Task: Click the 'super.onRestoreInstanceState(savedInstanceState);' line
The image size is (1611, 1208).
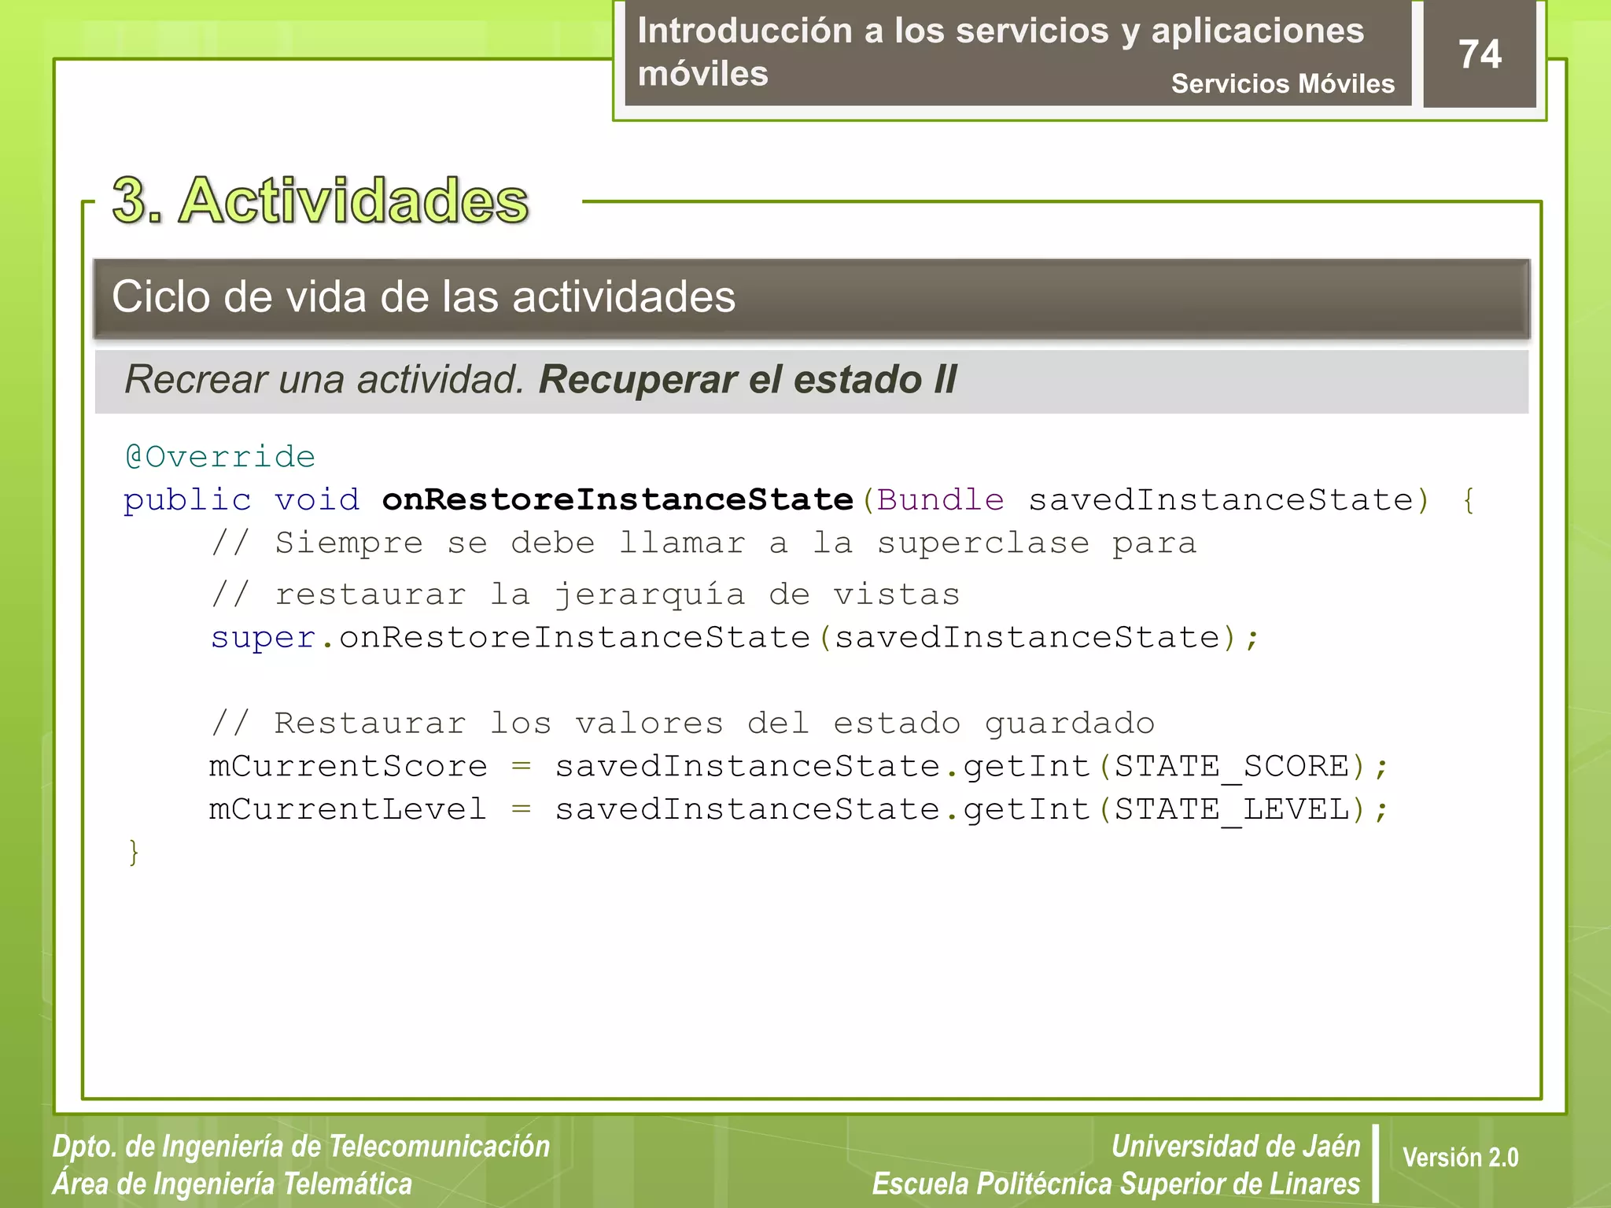Action: 735,637
